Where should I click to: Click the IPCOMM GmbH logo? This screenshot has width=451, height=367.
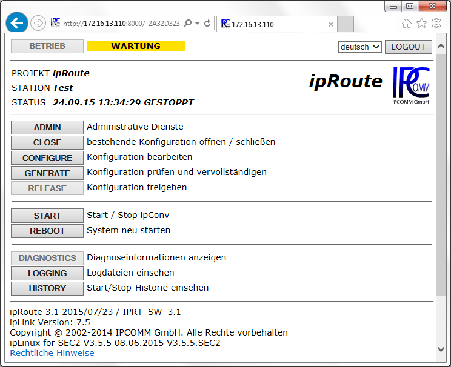pyautogui.click(x=411, y=85)
